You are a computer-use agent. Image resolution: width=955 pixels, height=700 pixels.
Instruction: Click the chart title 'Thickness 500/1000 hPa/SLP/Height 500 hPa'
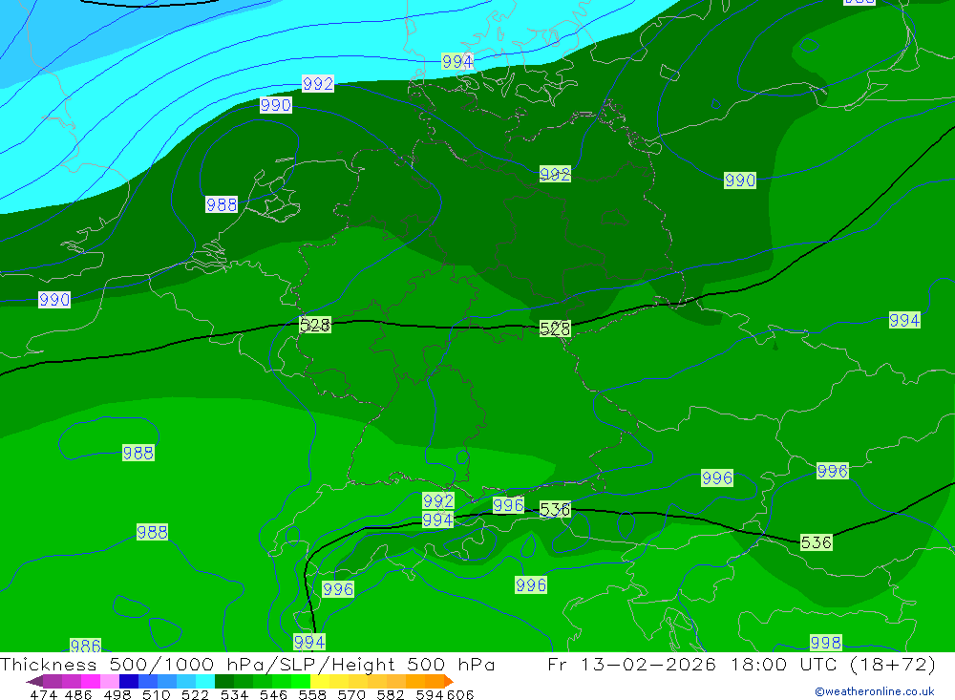[247, 664]
